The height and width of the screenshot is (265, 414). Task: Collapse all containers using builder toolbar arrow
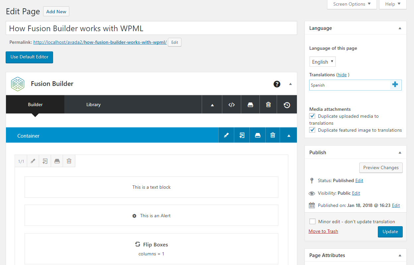(x=212, y=105)
